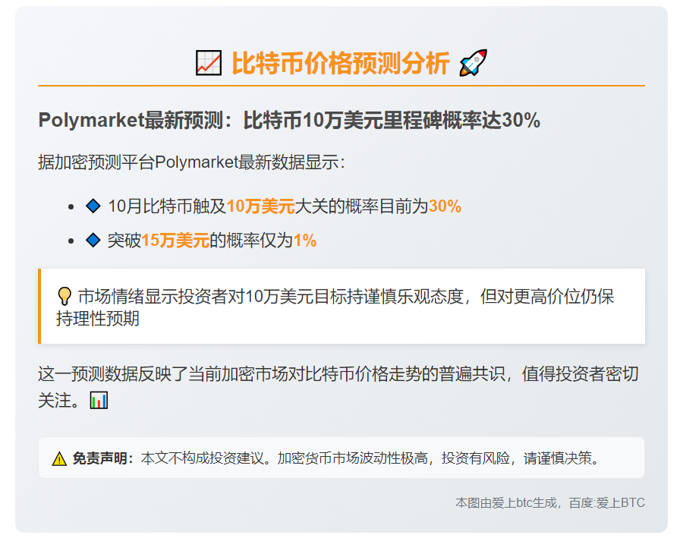Click the orange title 比特币价格预测分析
This screenshot has width=683, height=557.
pyautogui.click(x=340, y=64)
